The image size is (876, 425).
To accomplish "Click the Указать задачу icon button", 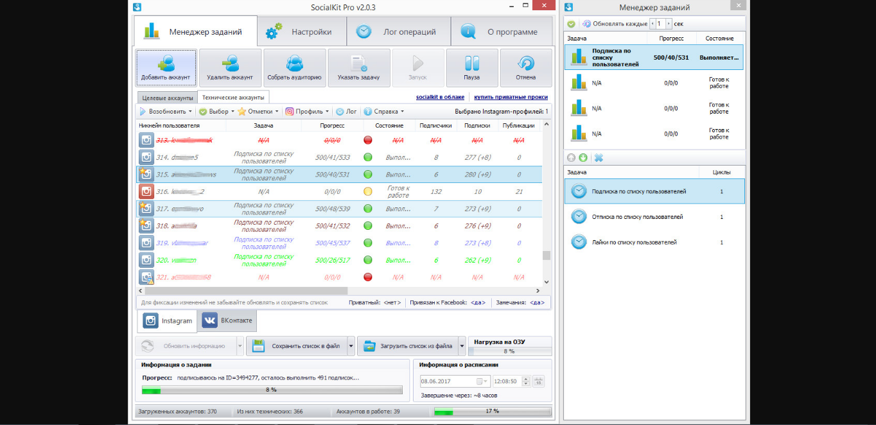I will [x=358, y=68].
